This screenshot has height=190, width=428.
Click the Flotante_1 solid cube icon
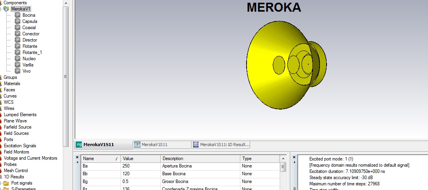(x=18, y=52)
